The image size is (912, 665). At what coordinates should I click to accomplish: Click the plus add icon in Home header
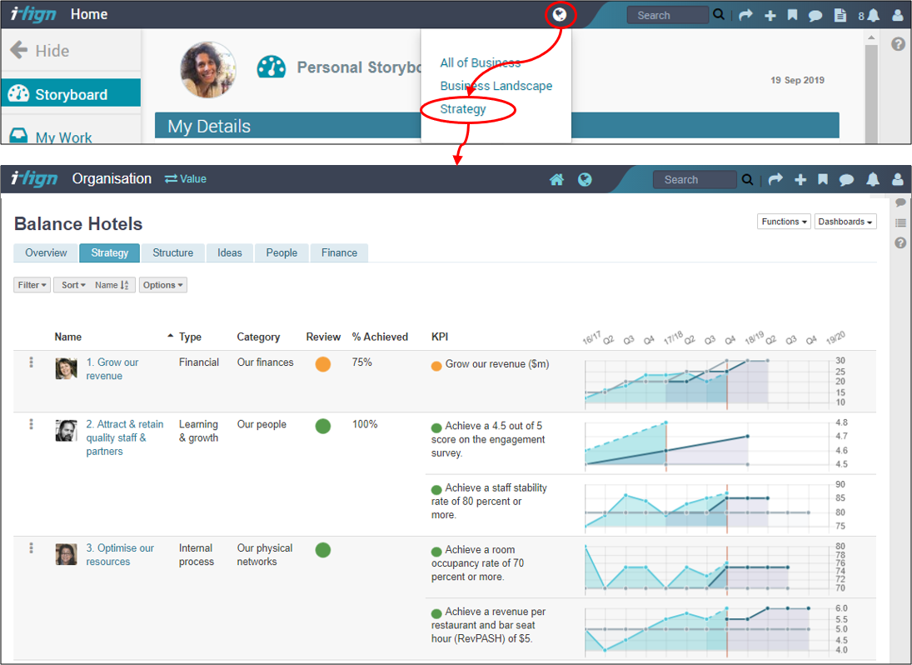click(770, 16)
